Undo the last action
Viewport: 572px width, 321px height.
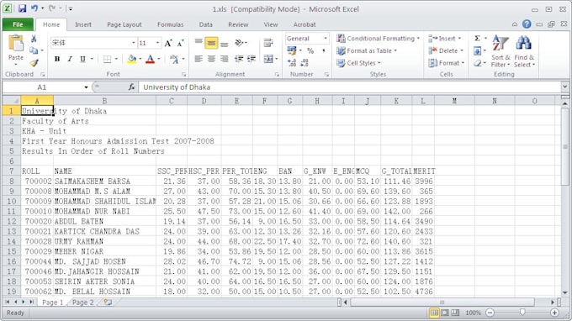(x=34, y=8)
